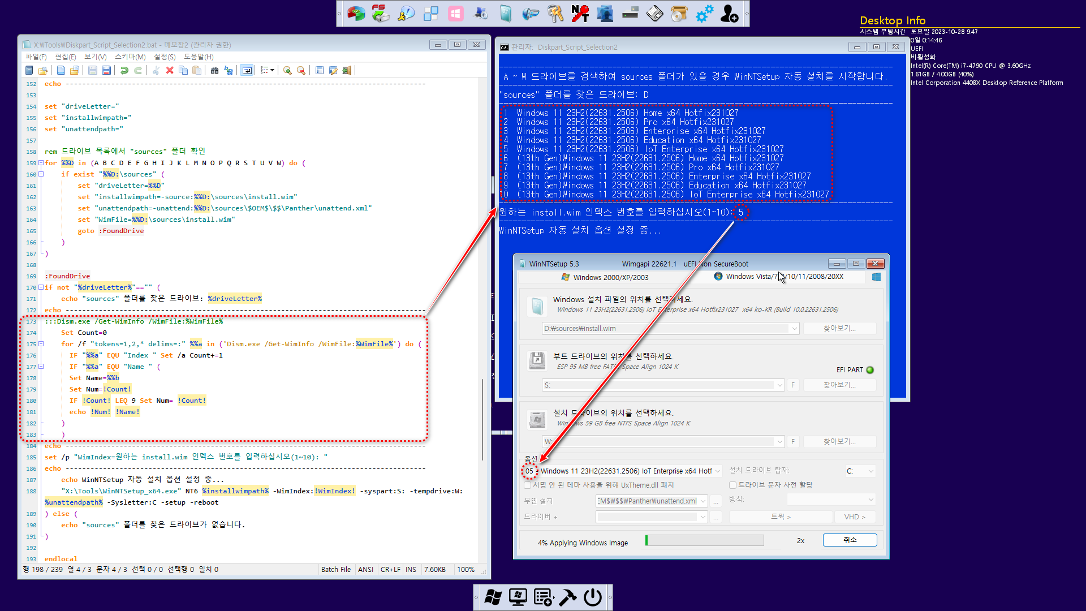Click the Zoom Out magnifier in Notepad2
This screenshot has height=611, width=1086.
coord(301,70)
